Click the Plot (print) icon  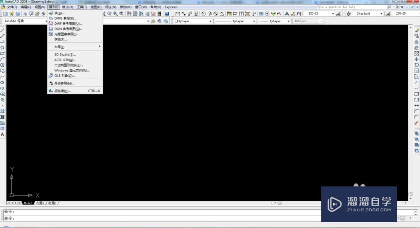coord(25,13)
